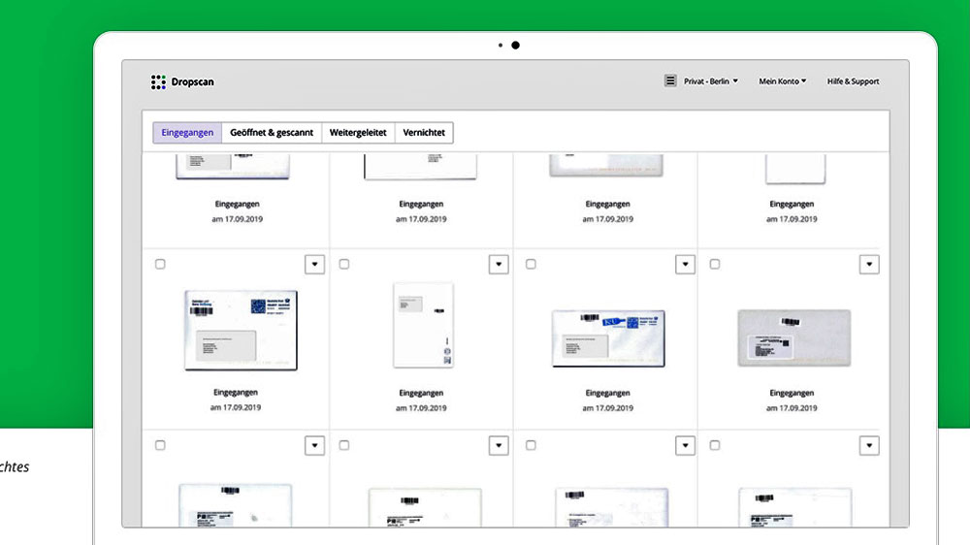Open the Privat - Berlin dropdown

(711, 81)
